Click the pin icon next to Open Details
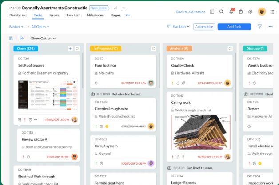Screen dimensions: 279x185 click(116, 8)
